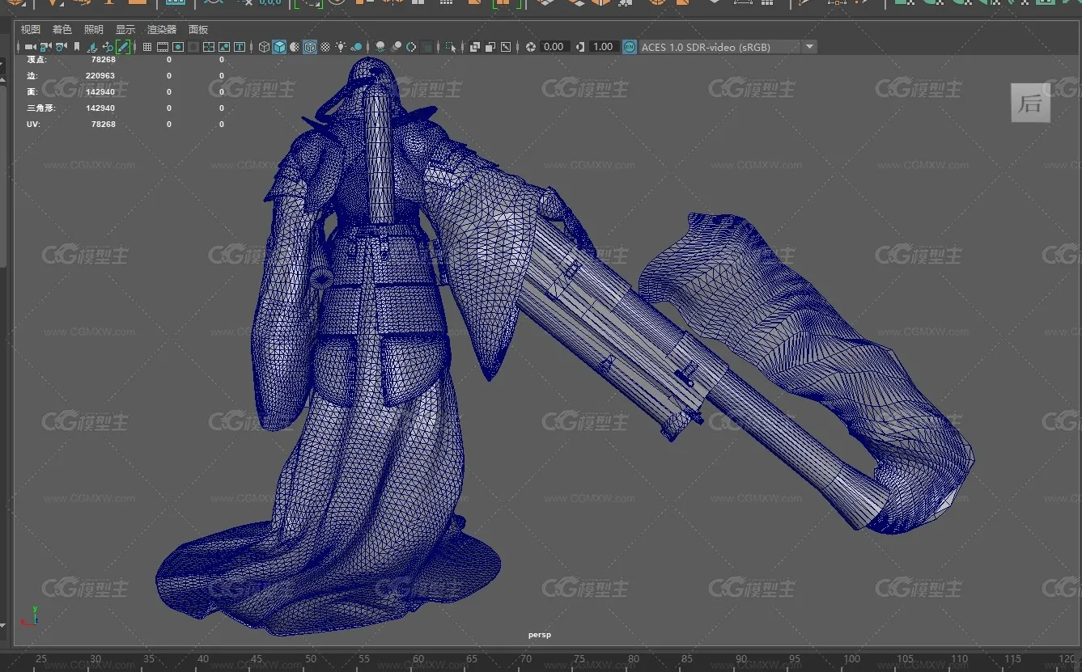Toggle the Gate Mask icon
Image resolution: width=1082 pixels, height=672 pixels.
coord(193,47)
